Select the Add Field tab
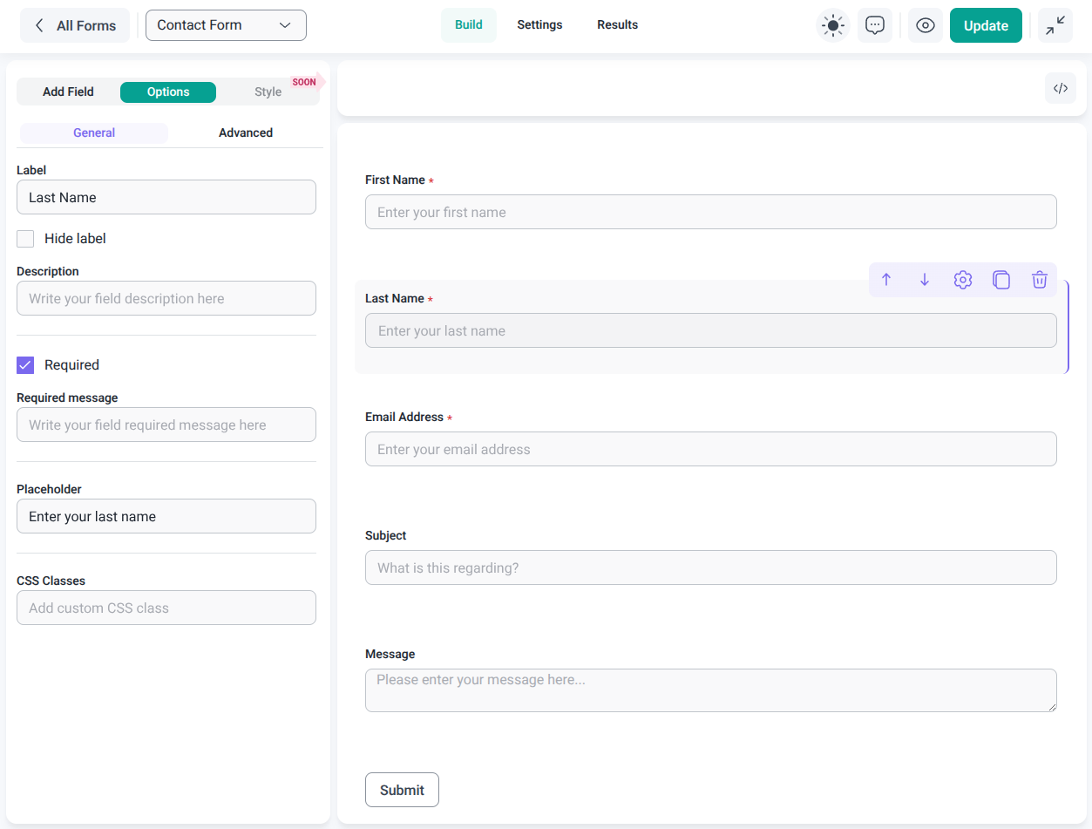This screenshot has width=1092, height=829. pyautogui.click(x=68, y=92)
